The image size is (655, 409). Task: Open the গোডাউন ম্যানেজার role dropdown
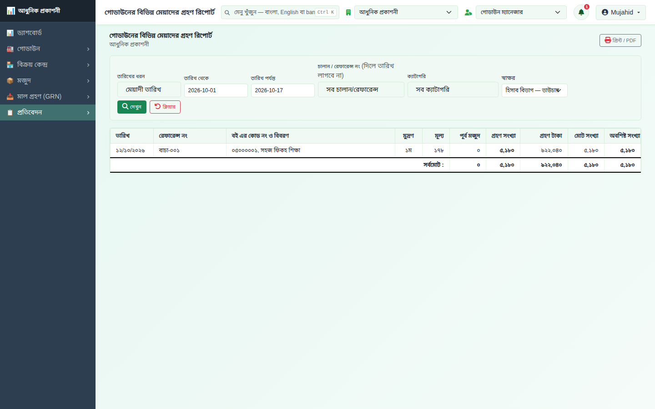pyautogui.click(x=521, y=12)
